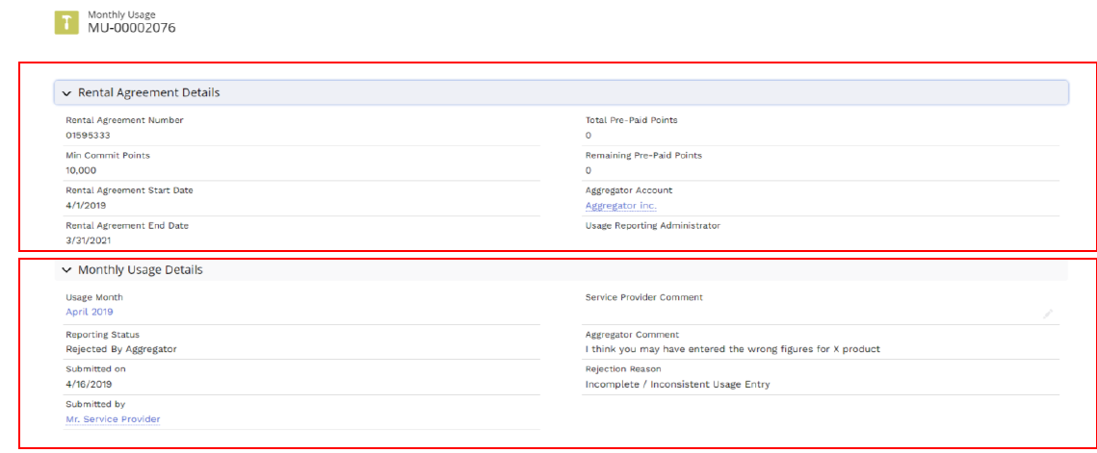Click the Min Commit Points value 10,000
Screen dimensions: 1097x453
(x=81, y=170)
